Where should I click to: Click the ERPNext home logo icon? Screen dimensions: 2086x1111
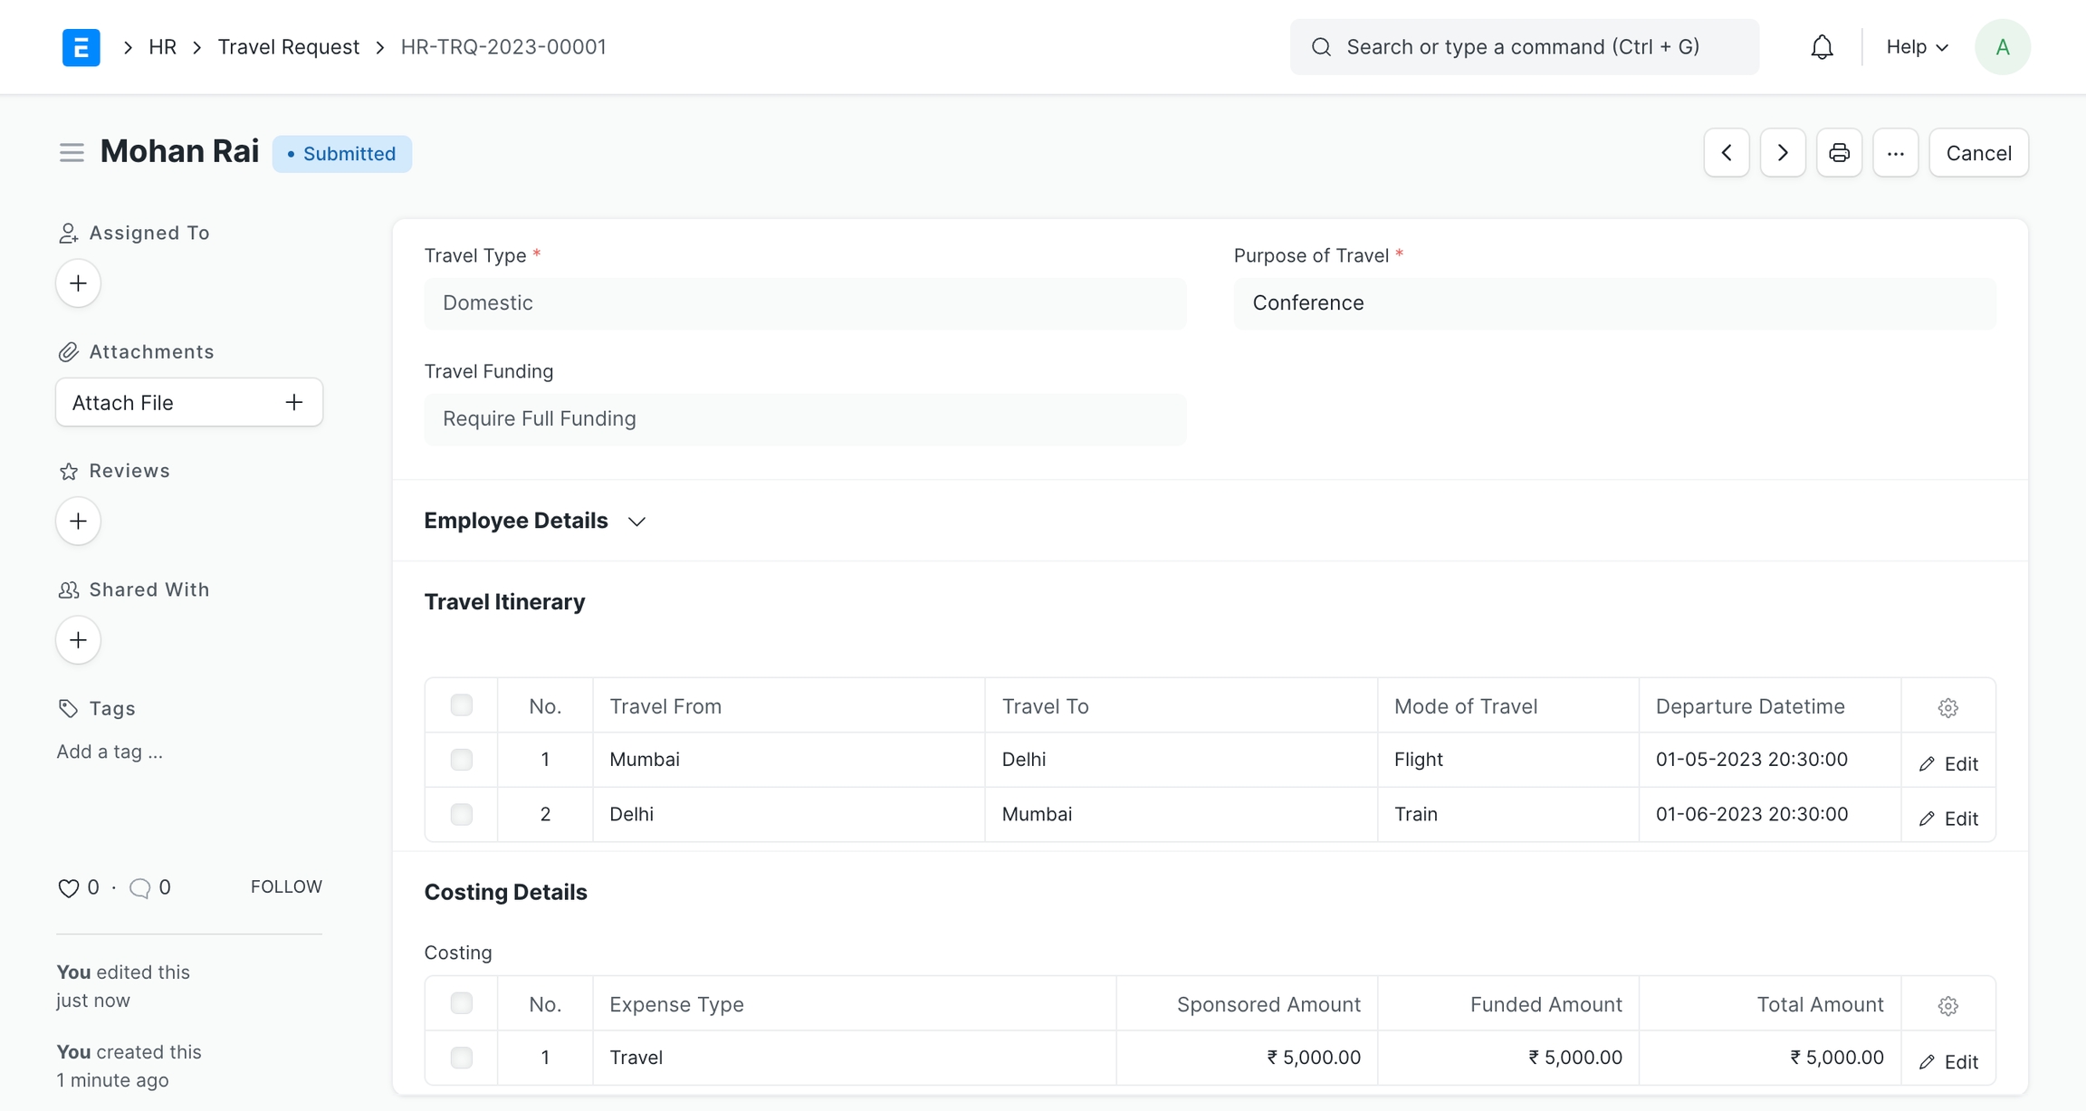[x=81, y=47]
